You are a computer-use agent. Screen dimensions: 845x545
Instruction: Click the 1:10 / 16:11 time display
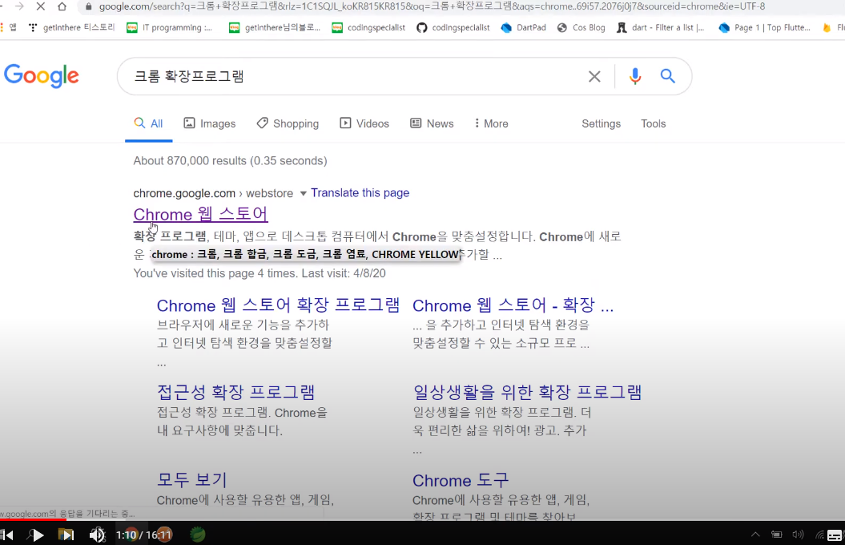(143, 535)
